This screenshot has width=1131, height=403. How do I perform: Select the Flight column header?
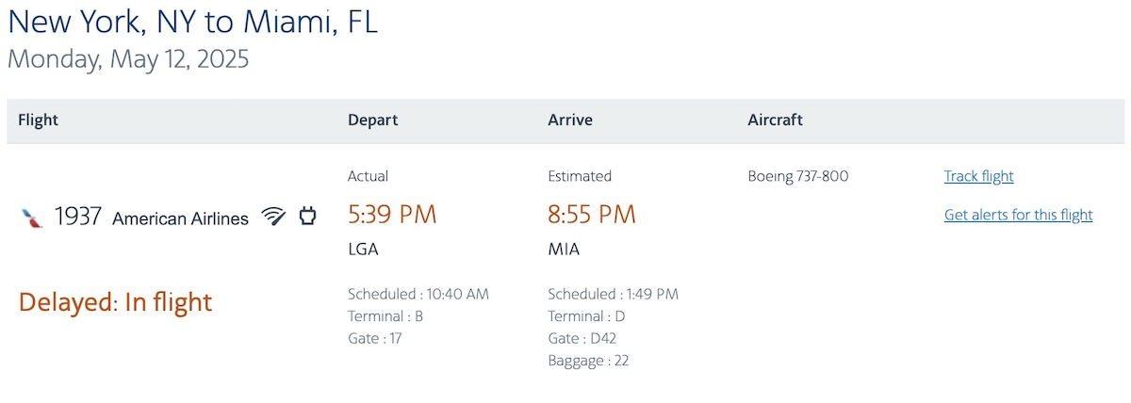[38, 120]
